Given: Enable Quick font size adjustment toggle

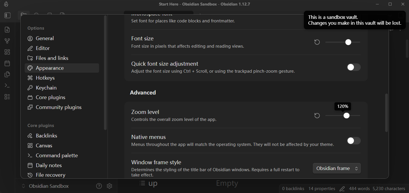Looking at the screenshot, I should (x=354, y=67).
